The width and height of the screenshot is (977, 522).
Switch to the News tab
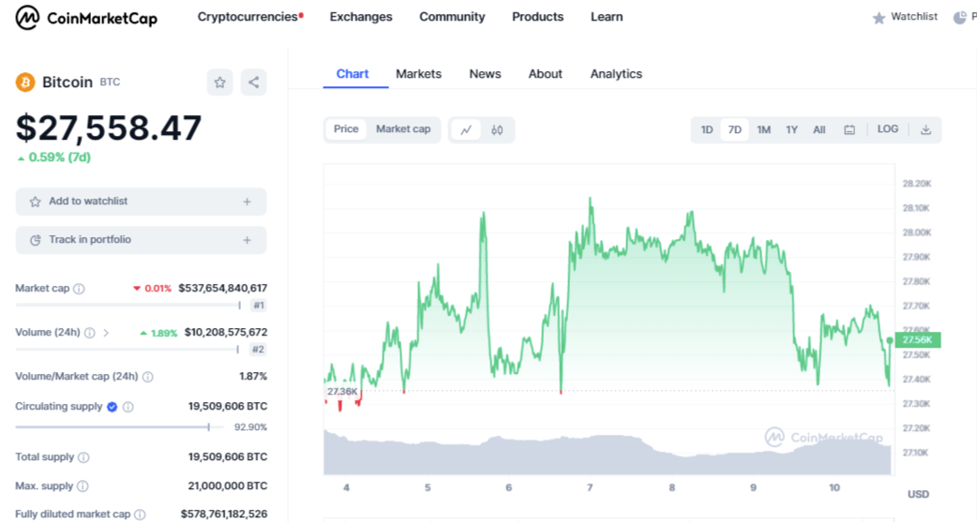click(x=486, y=74)
